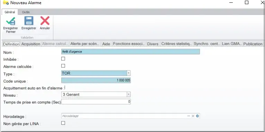Toggle the Inhibée checkbox
Viewport: 265px width, 132px height.
pyautogui.click(x=63, y=59)
